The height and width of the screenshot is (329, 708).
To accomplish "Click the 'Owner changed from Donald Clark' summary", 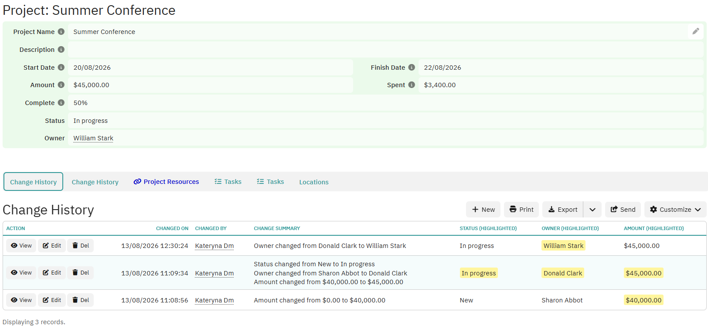I will (330, 246).
